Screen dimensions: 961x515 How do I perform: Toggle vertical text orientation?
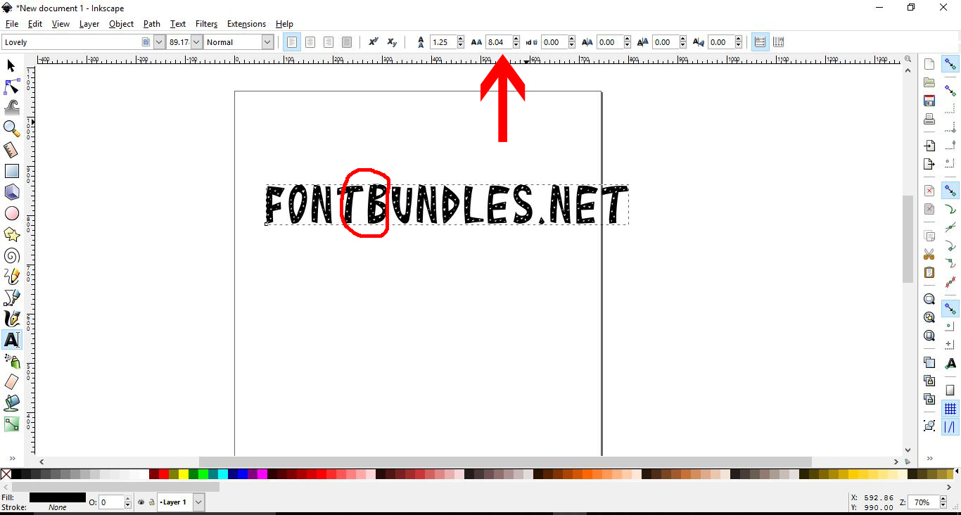(x=778, y=42)
